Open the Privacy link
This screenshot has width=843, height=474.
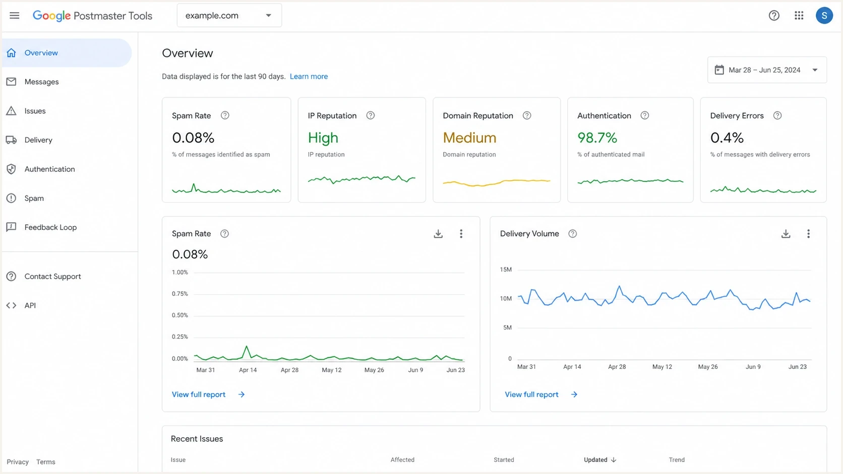[18, 462]
